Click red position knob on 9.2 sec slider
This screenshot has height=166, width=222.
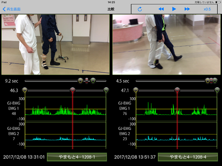pyautogui.click(x=87, y=81)
